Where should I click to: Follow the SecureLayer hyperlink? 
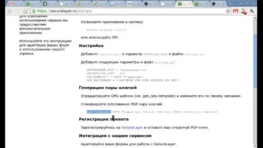coord(132,127)
